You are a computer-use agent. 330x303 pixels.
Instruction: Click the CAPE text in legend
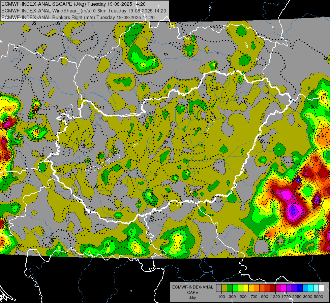pyautogui.click(x=192, y=293)
